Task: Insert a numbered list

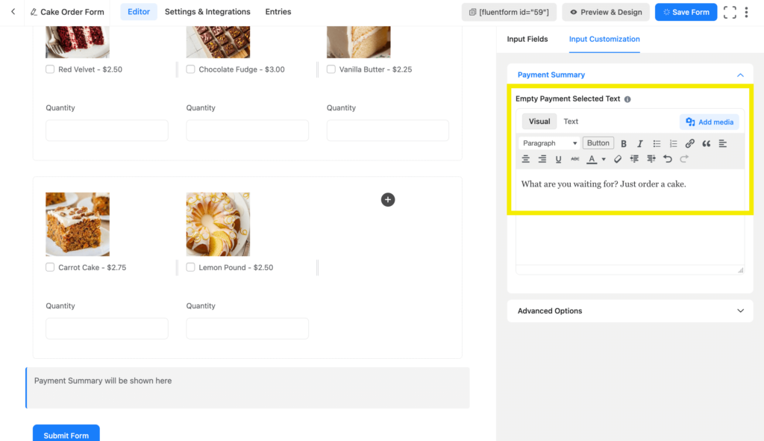Action: (673, 143)
